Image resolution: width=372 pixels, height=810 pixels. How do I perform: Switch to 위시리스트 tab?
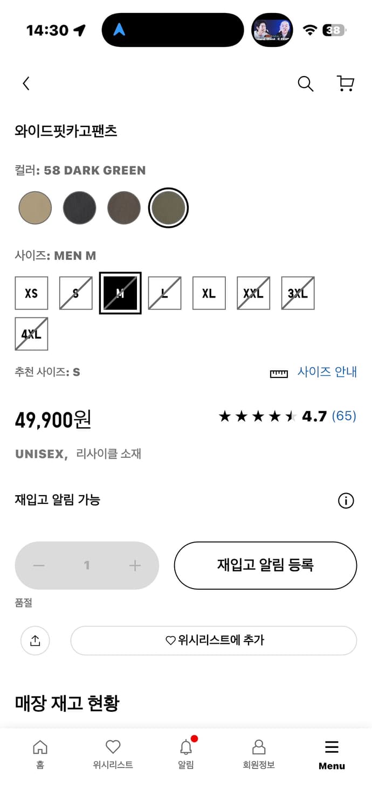pos(113,753)
